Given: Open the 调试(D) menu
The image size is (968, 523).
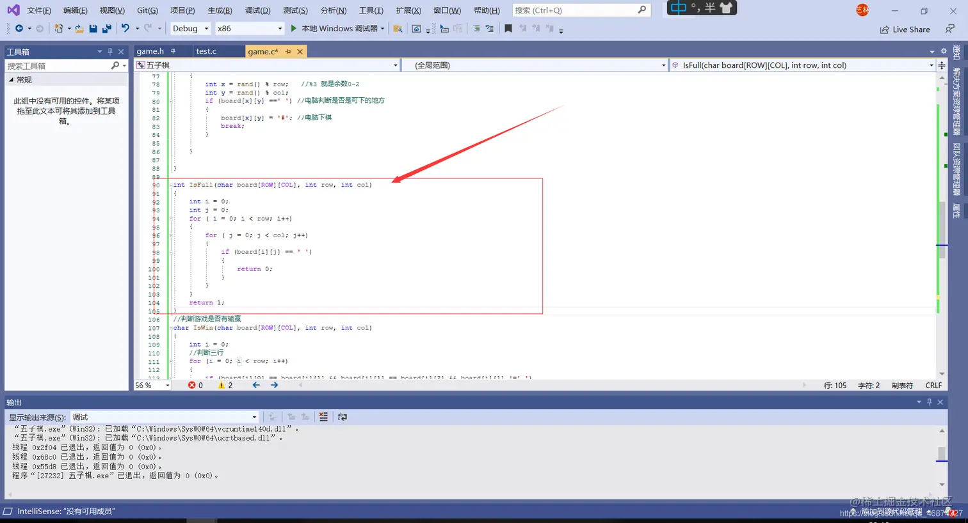Looking at the screenshot, I should [257, 10].
